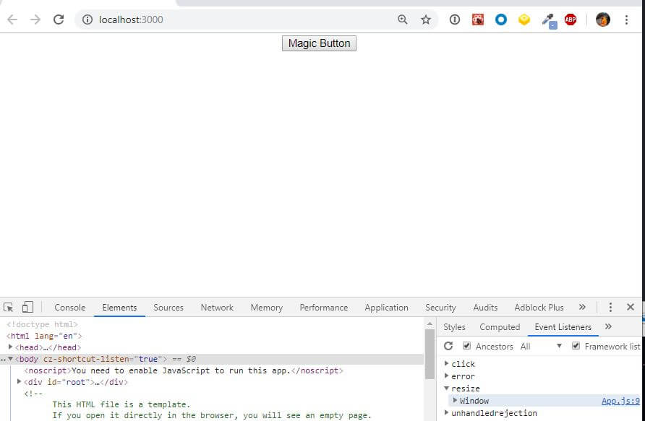Toggle the Ancestors checkbox

[466, 346]
